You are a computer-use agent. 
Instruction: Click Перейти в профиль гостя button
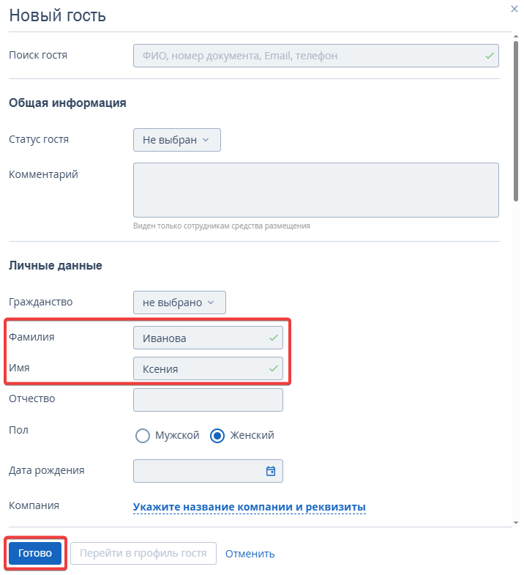[x=143, y=553]
